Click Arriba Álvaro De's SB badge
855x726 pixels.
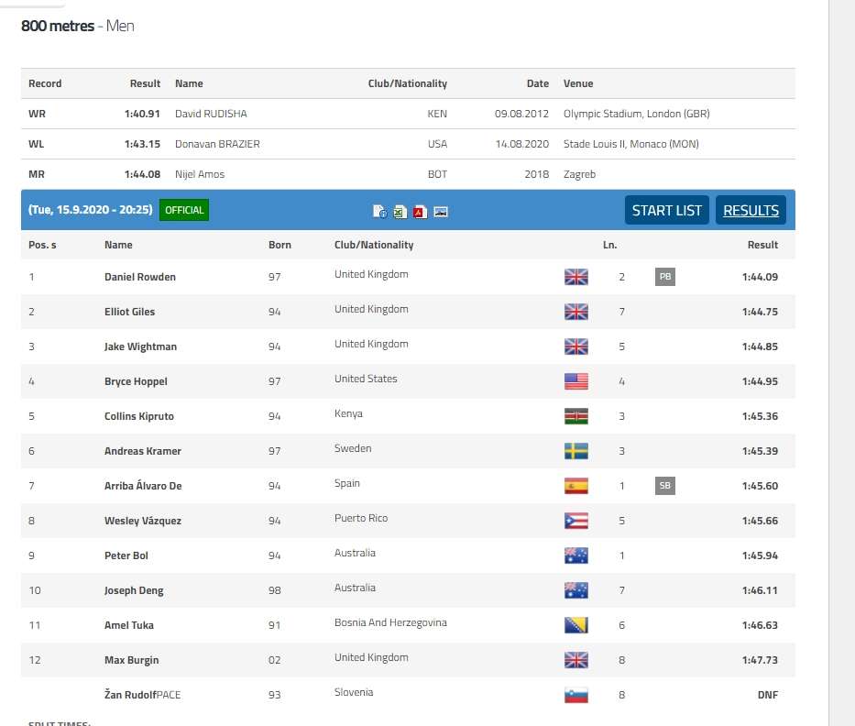[665, 486]
